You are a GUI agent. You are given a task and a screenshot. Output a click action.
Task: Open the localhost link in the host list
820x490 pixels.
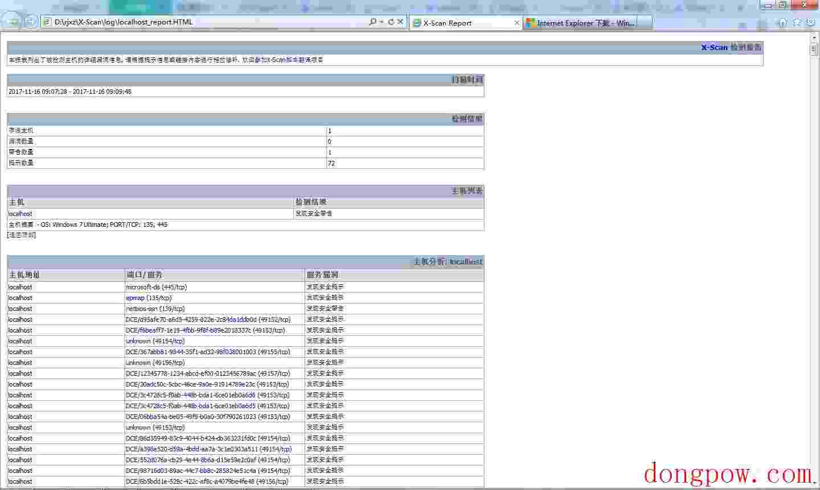pyautogui.click(x=20, y=214)
